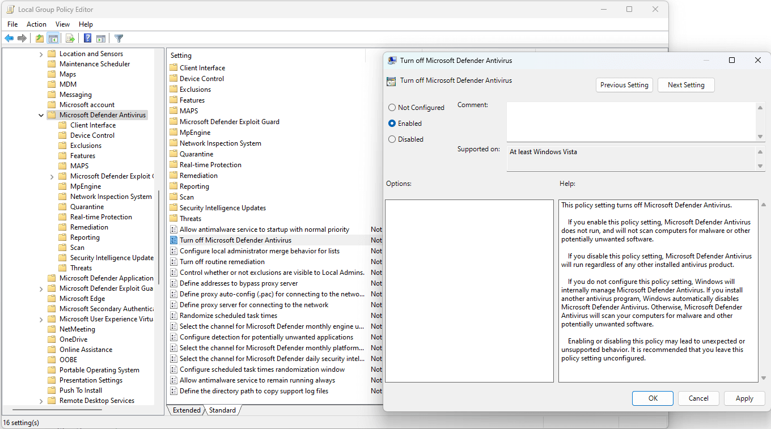Click the Apply button
This screenshot has width=771, height=429.
point(744,398)
